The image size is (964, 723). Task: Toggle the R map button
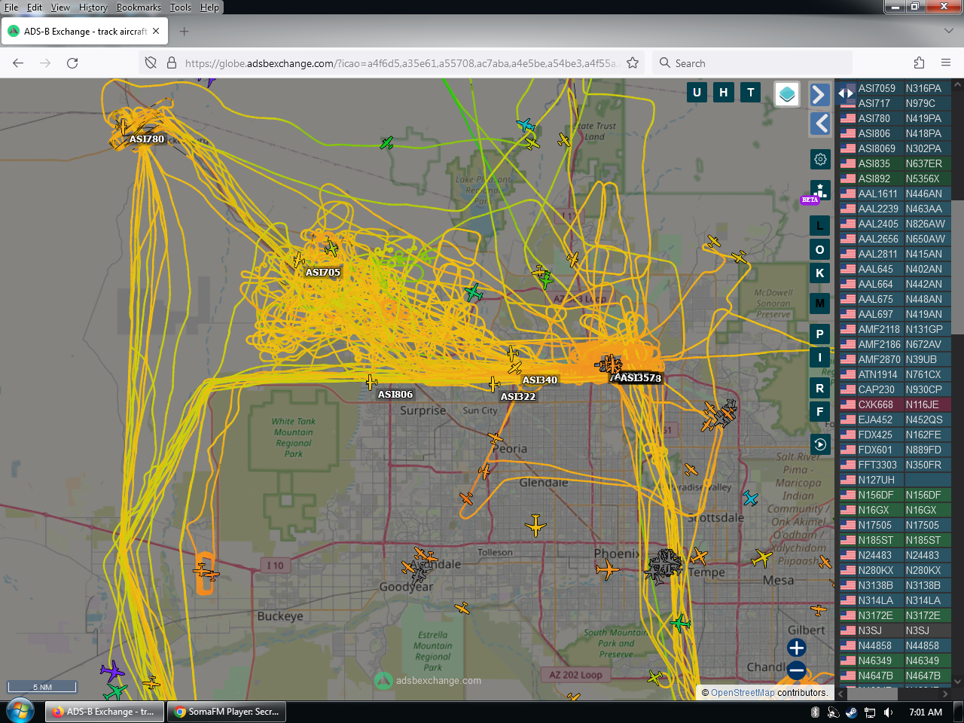820,389
